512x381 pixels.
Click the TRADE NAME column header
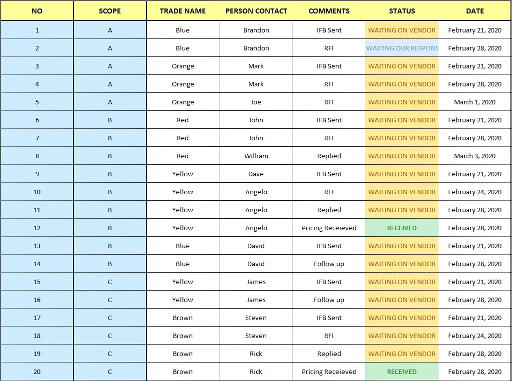coord(183,11)
